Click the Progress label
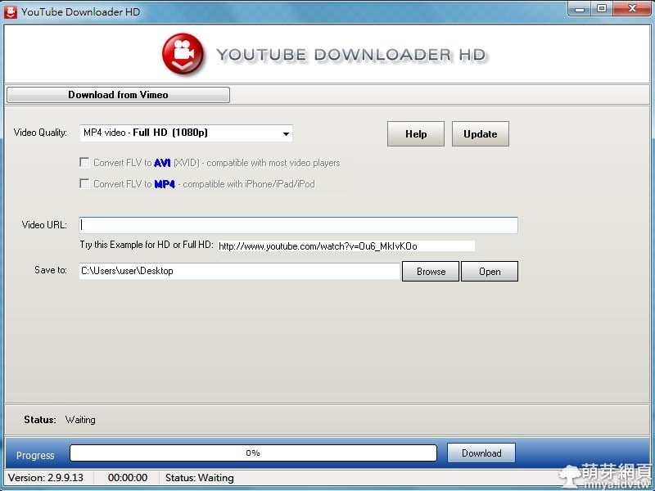The height and width of the screenshot is (491, 655). coord(35,456)
